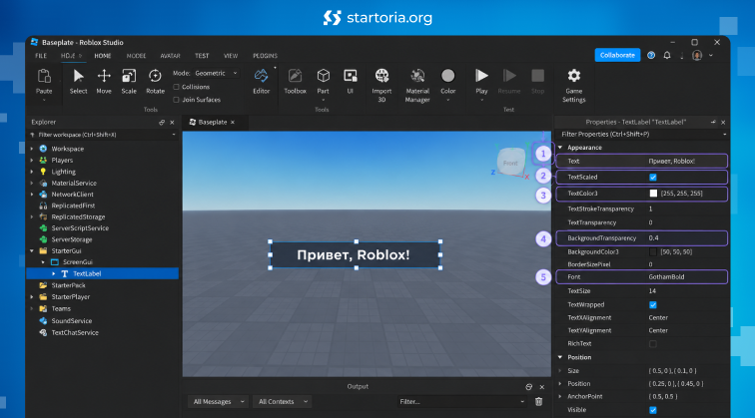Click the Front view cube
The image size is (755, 418).
click(x=511, y=162)
